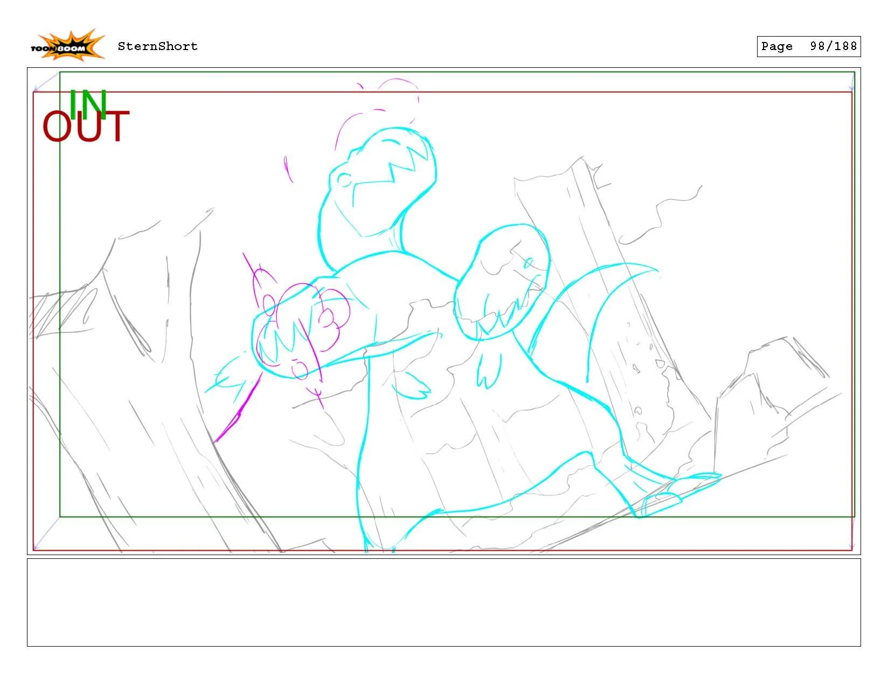Click the page number 98/188 text

click(832, 46)
